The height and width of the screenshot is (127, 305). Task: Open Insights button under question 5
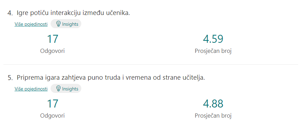(66, 89)
